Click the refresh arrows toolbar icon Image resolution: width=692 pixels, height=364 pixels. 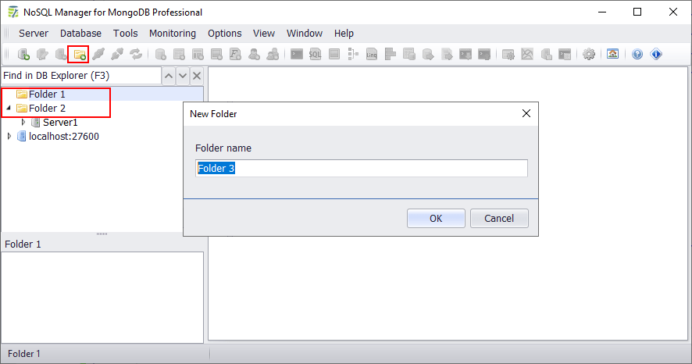coord(136,55)
